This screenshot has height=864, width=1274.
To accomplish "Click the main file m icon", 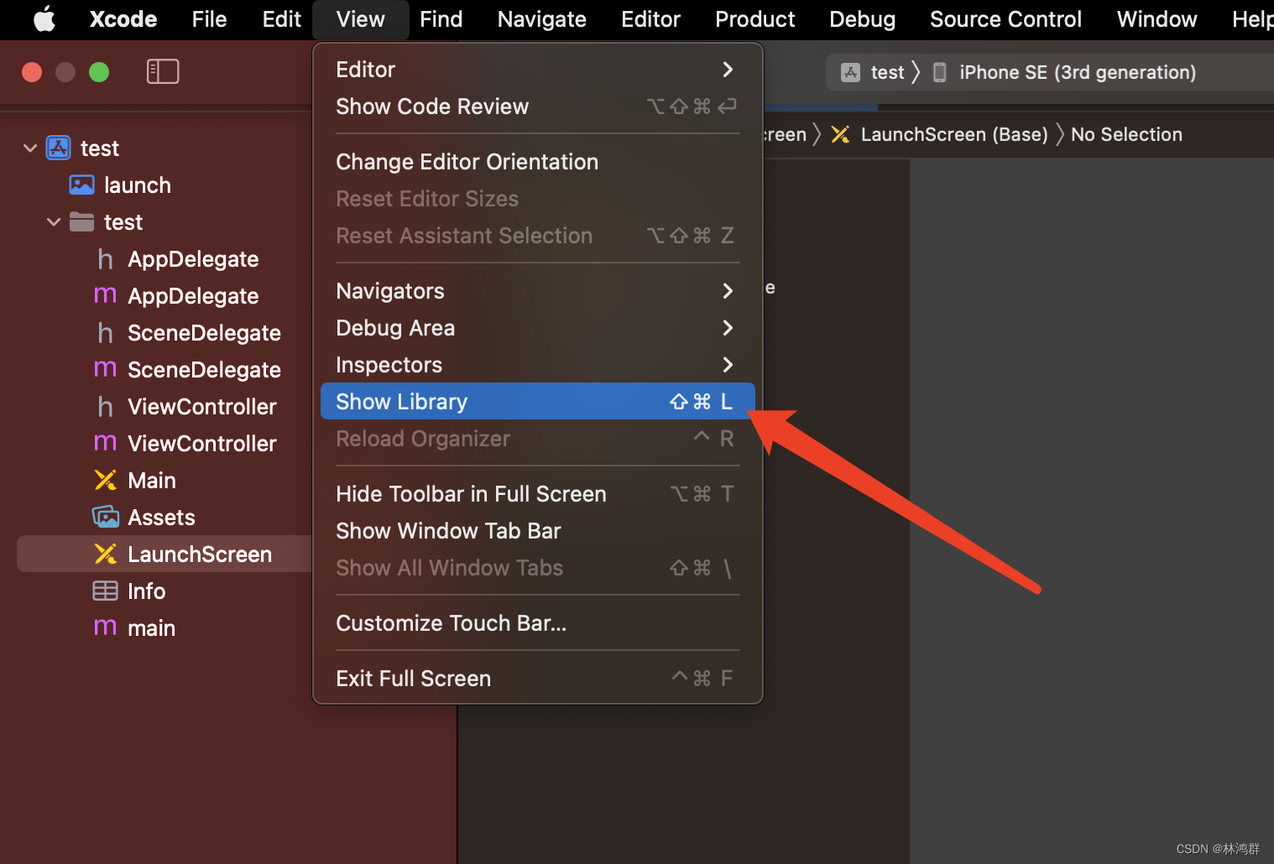I will pyautogui.click(x=105, y=627).
